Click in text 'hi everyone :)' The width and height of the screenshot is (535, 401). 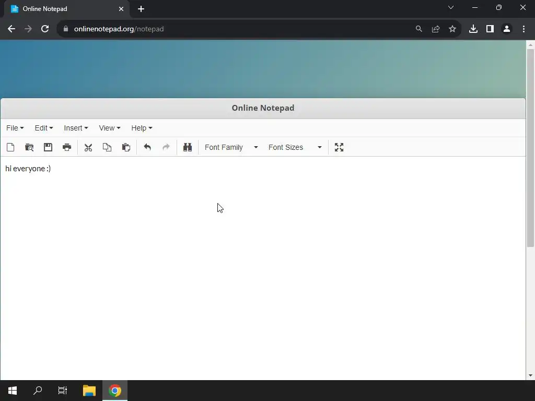point(28,169)
